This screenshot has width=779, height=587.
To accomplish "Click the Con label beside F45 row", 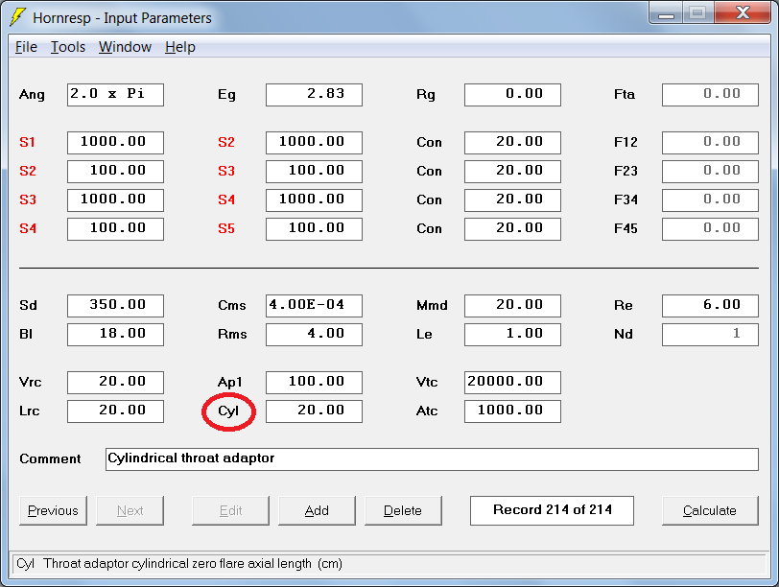I will coord(429,229).
